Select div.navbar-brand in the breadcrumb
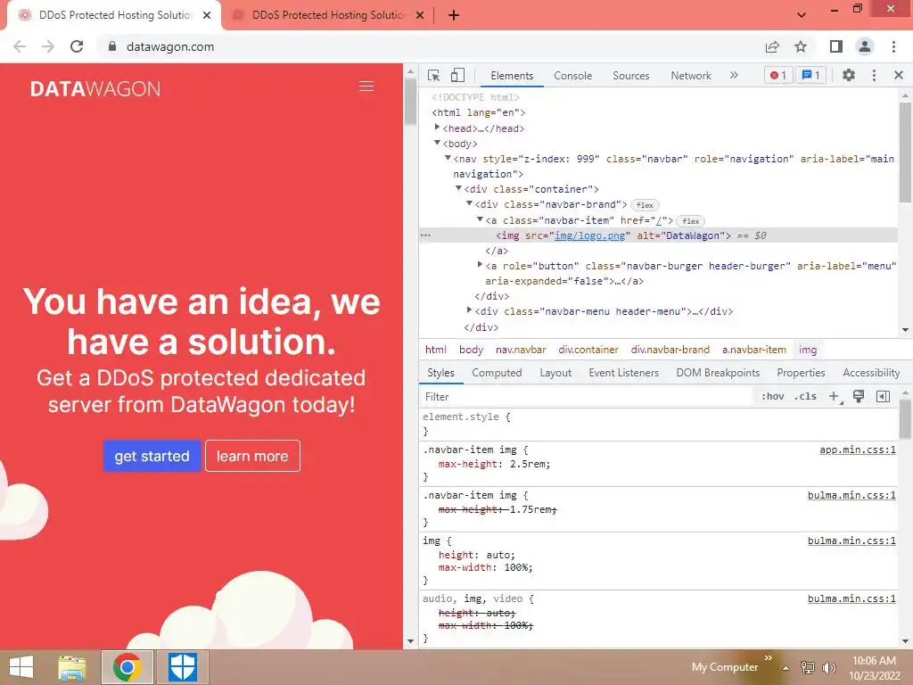The width and height of the screenshot is (913, 685). point(670,350)
